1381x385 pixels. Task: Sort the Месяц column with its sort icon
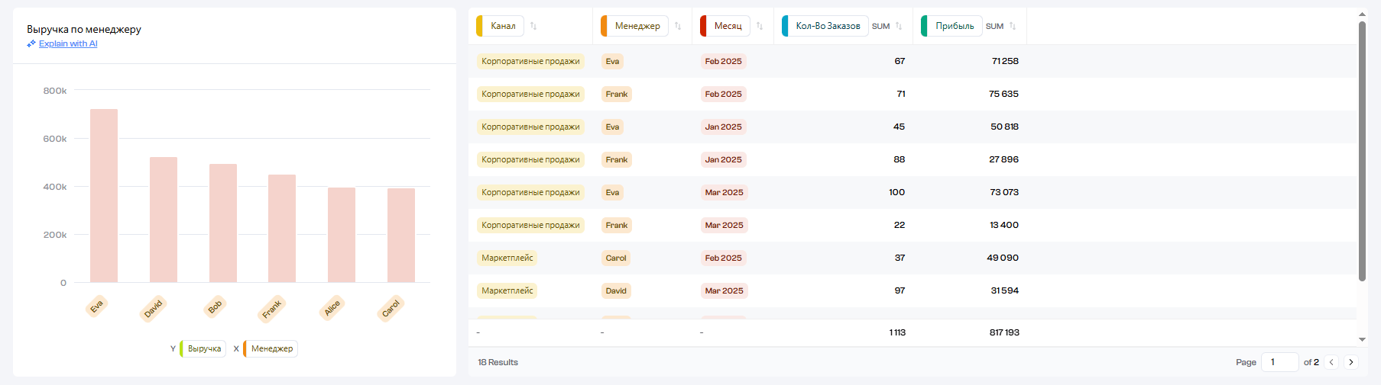pos(760,26)
